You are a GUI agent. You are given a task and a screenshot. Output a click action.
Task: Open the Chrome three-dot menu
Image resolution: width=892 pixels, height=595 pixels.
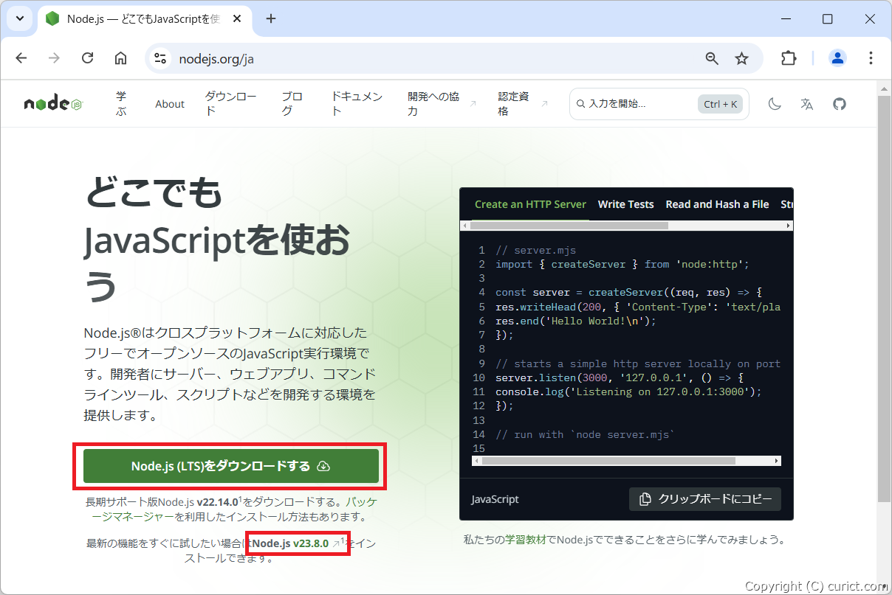coord(871,58)
